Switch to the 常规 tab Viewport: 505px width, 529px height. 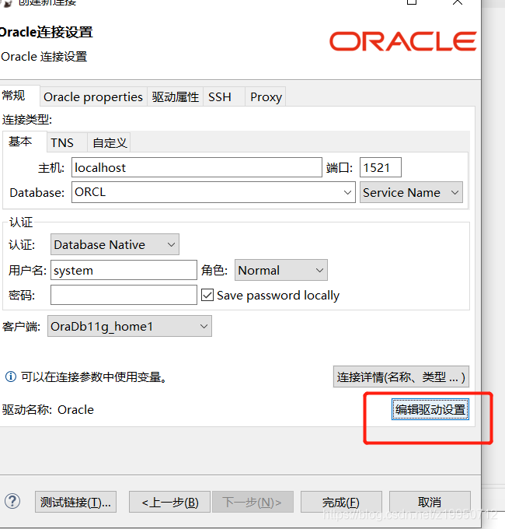pos(19,96)
